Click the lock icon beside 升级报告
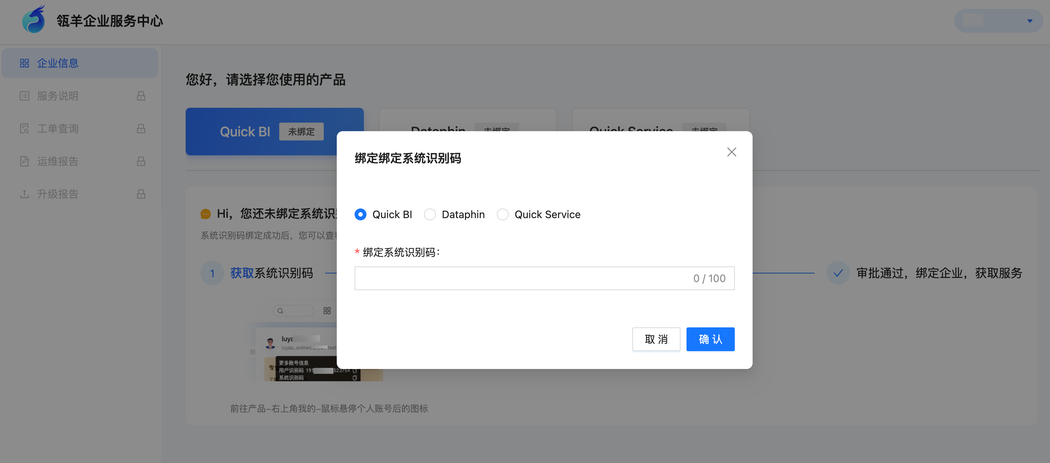 141,194
